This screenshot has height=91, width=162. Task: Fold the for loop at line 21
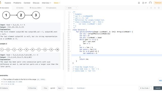pos(70,51)
